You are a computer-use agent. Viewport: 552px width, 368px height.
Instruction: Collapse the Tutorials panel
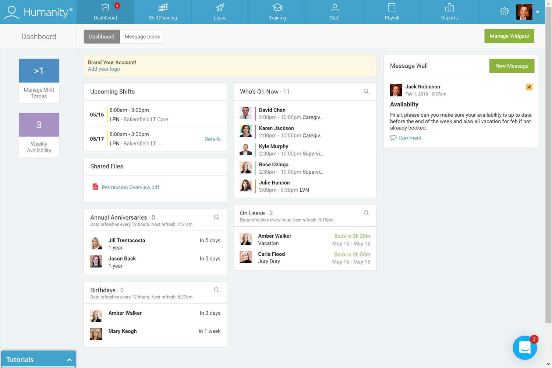pyautogui.click(x=69, y=360)
